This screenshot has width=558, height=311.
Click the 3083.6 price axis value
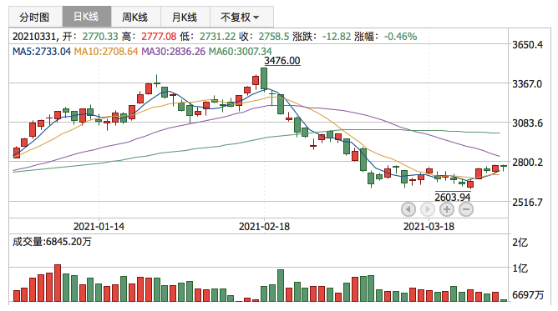click(527, 123)
